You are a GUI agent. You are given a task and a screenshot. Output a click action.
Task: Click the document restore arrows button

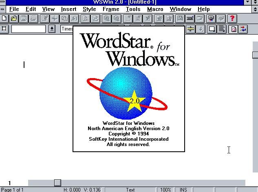tap(255, 9)
